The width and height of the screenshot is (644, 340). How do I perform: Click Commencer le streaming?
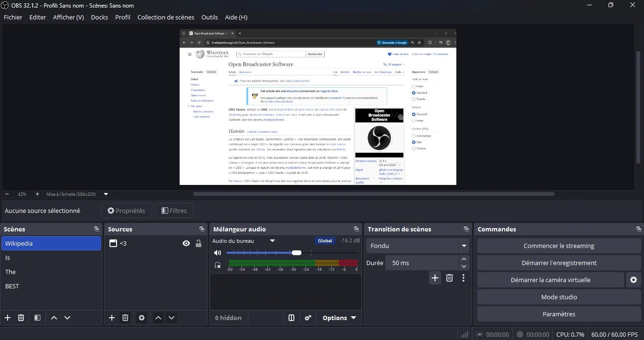click(559, 246)
